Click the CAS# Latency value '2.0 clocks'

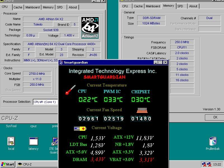coord(182,53)
